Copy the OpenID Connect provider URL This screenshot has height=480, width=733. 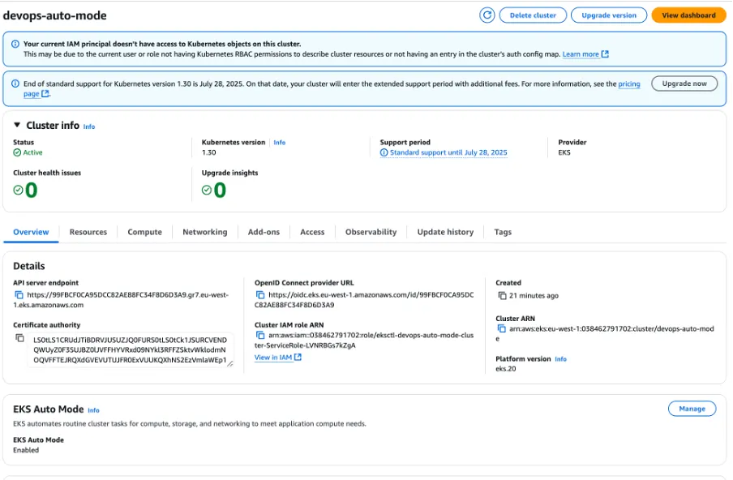point(260,295)
